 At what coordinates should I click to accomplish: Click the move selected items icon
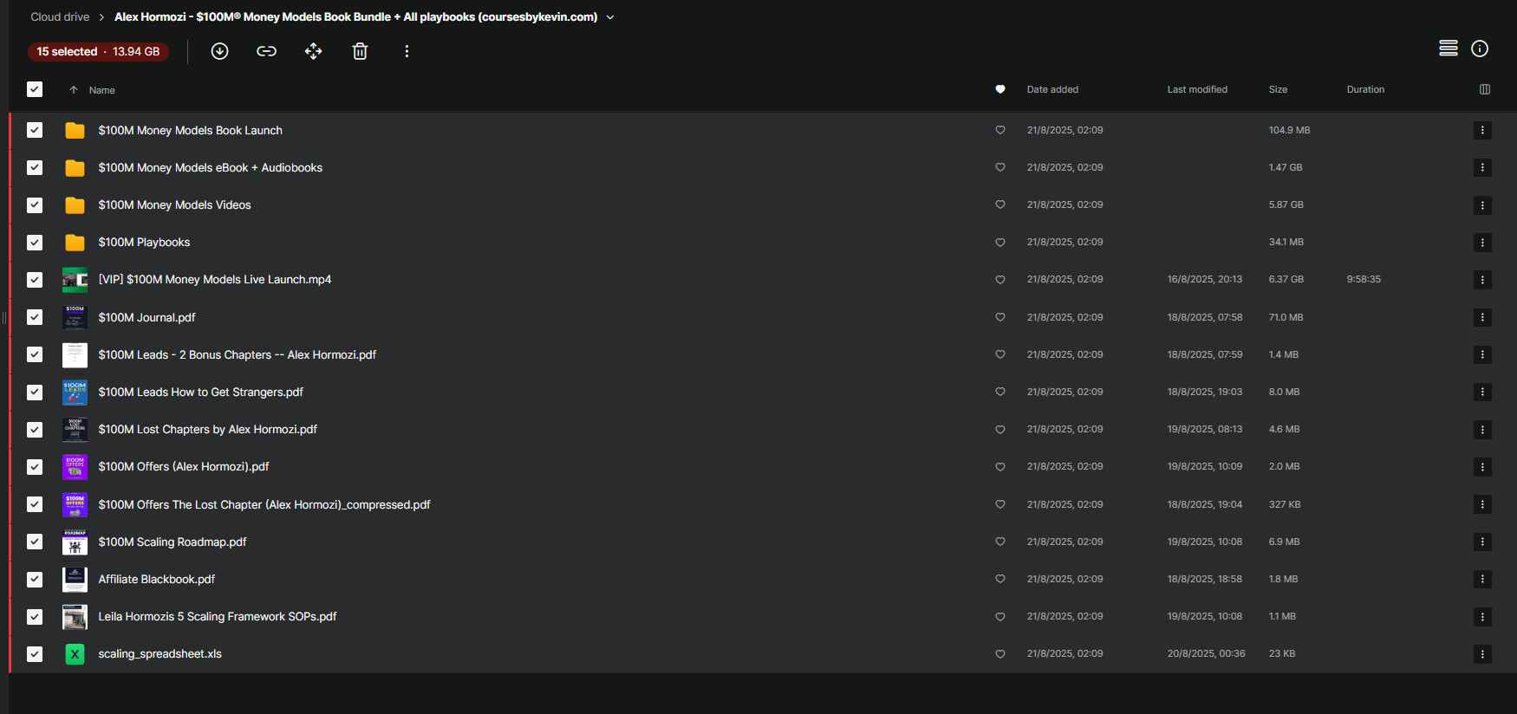click(x=313, y=51)
